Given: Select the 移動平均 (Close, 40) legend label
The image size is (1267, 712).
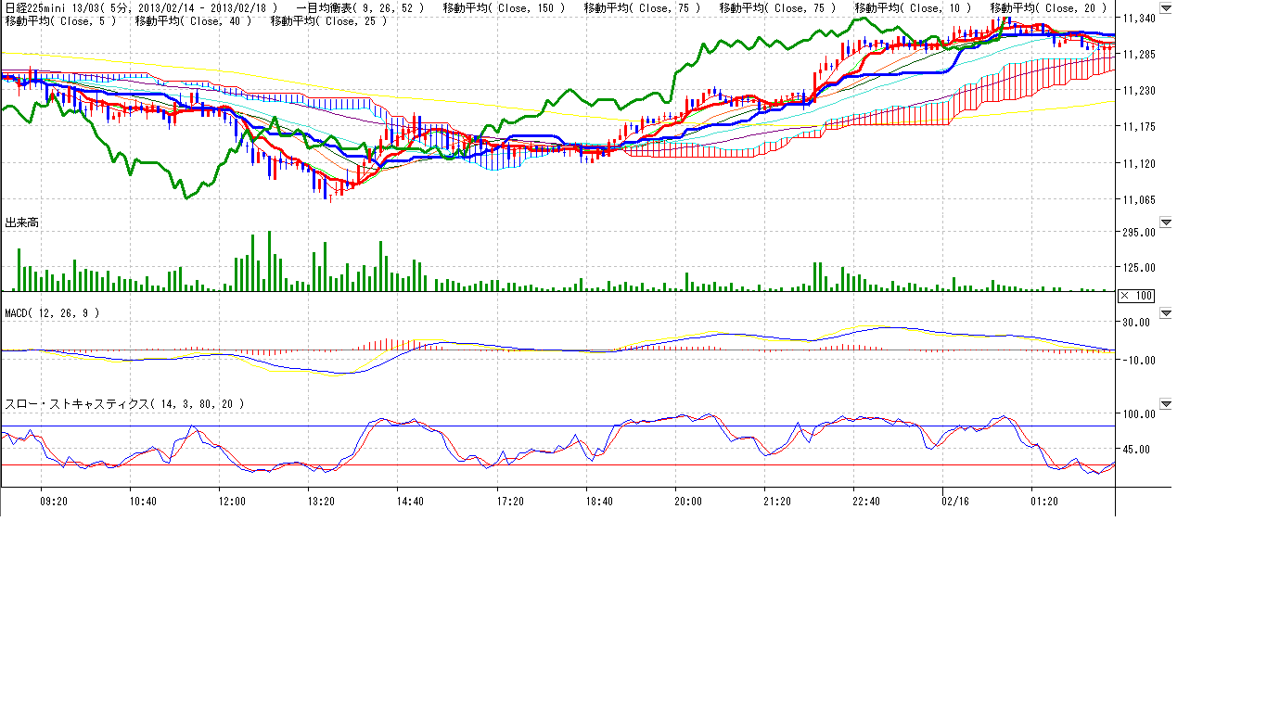Looking at the screenshot, I should tap(193, 21).
